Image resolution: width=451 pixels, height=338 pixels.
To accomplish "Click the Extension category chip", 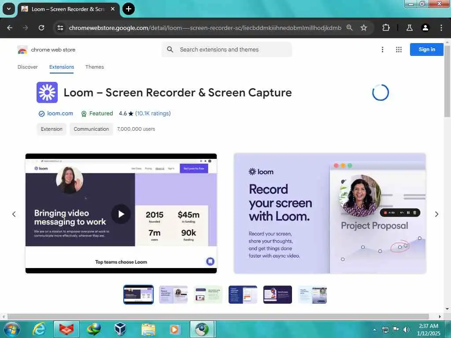I will 52,129.
